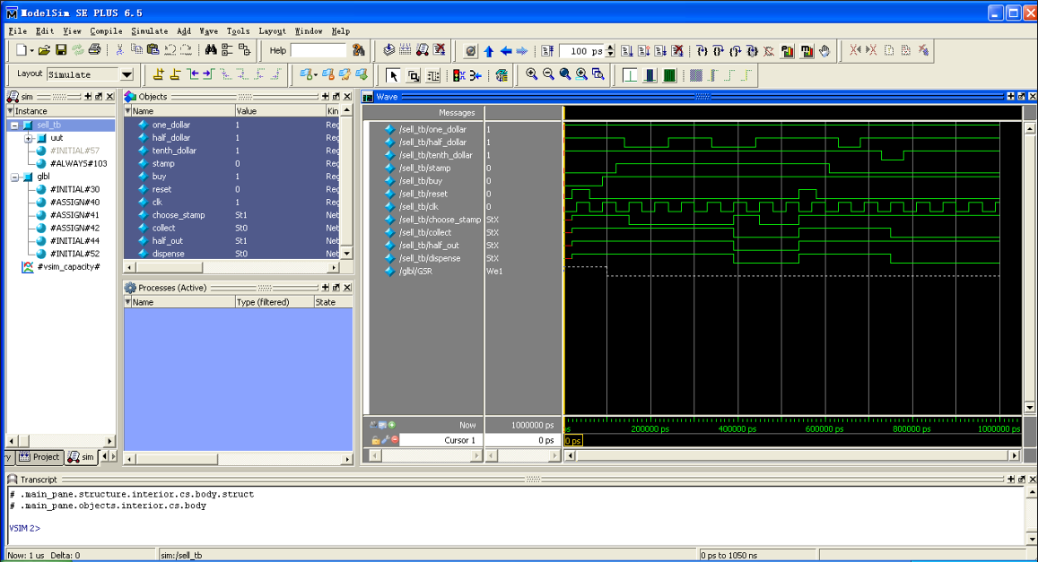Click the Print icon in the toolbar
Screen dimensions: 1038x562
[95, 50]
